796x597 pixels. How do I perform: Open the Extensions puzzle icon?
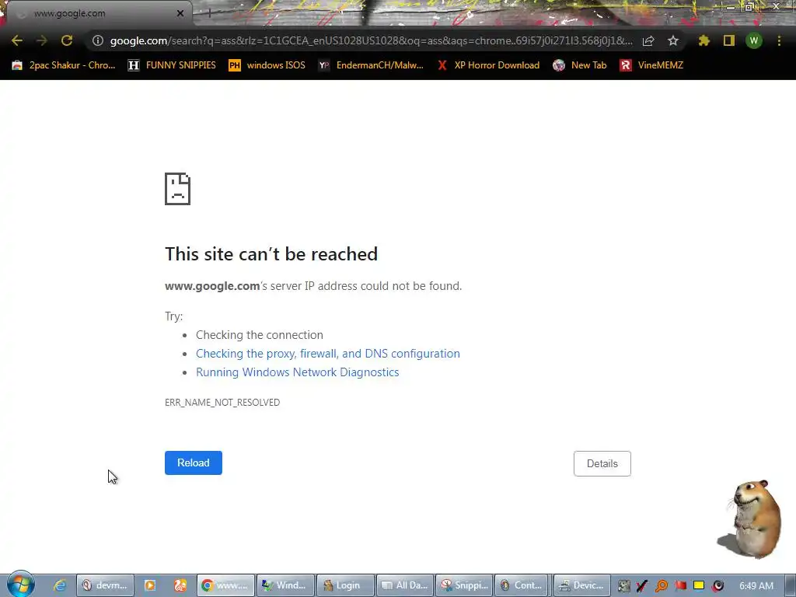tap(703, 40)
